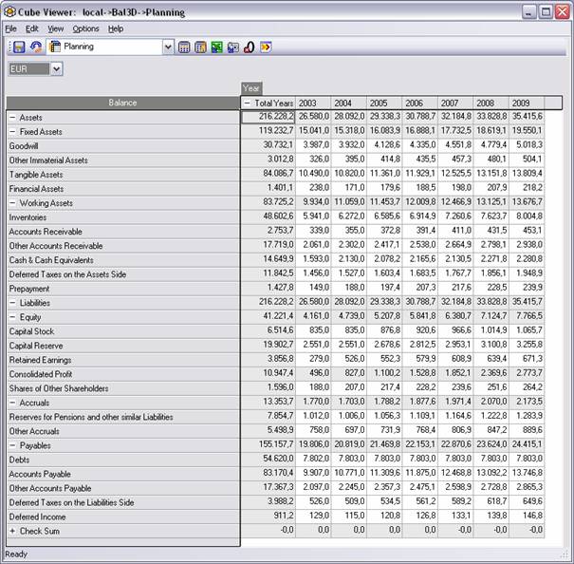Collapse the Total Years column header
This screenshot has width=574, height=564.
249,103
